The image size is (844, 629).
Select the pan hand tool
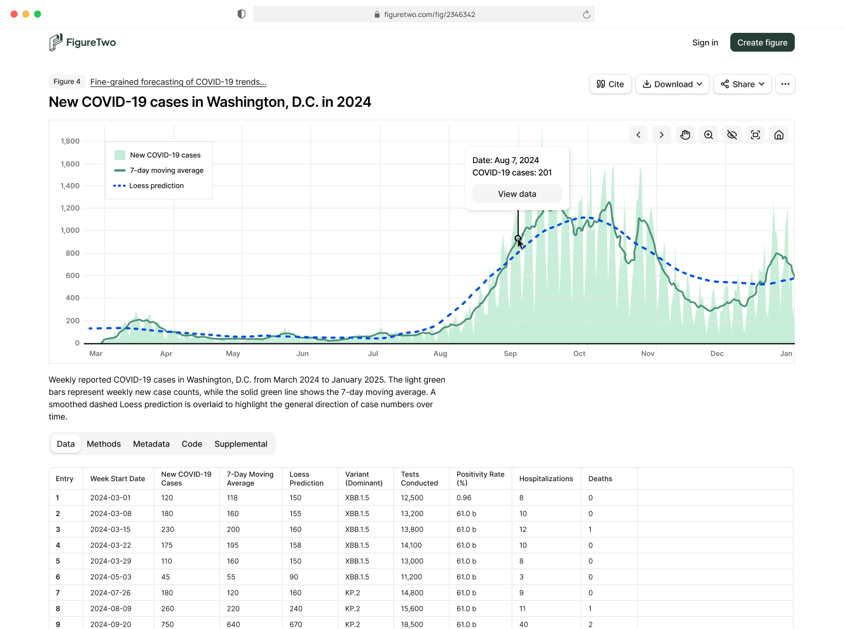pos(685,135)
